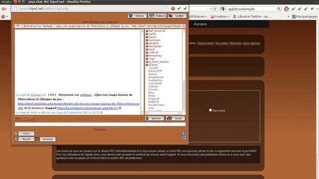Image resolution: width=319 pixels, height=179 pixels.
Task: Click the user list vertical scrollbar
Action: click(x=184, y=71)
